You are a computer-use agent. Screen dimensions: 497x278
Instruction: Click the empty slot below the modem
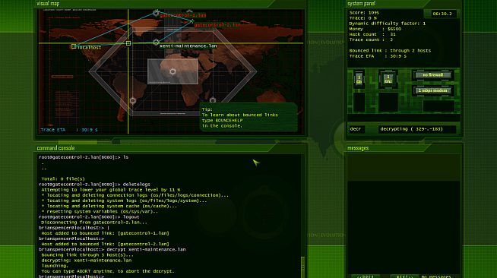438,106
